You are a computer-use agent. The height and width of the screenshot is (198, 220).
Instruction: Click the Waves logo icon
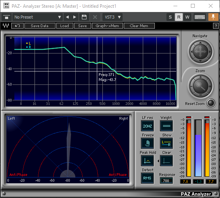6,26
